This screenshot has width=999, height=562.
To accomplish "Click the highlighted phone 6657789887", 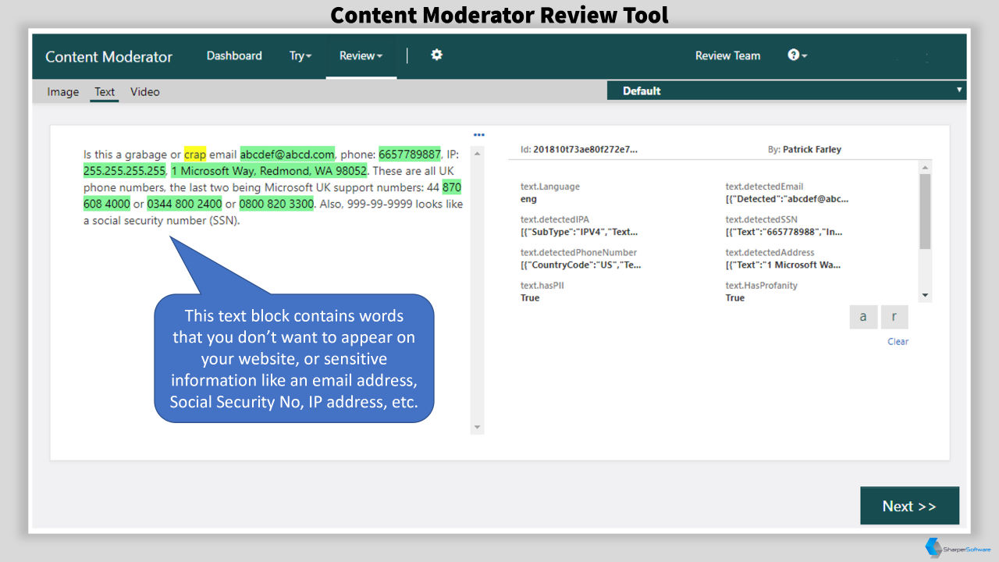I will click(410, 155).
